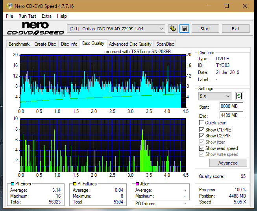Viewport: 257px width, 211px height.
Task: Click the cyan PI Errors legend swatch
Action: [12, 184]
